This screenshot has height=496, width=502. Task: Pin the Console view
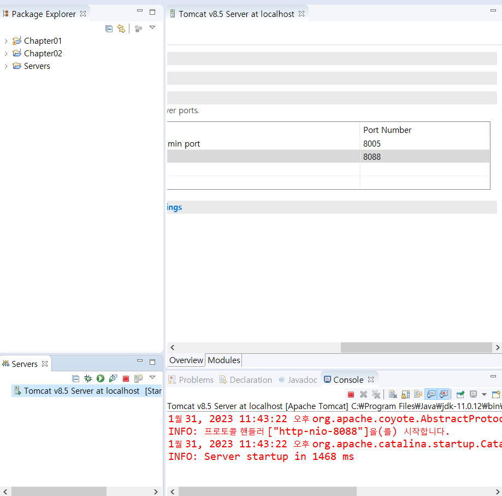[x=460, y=394]
